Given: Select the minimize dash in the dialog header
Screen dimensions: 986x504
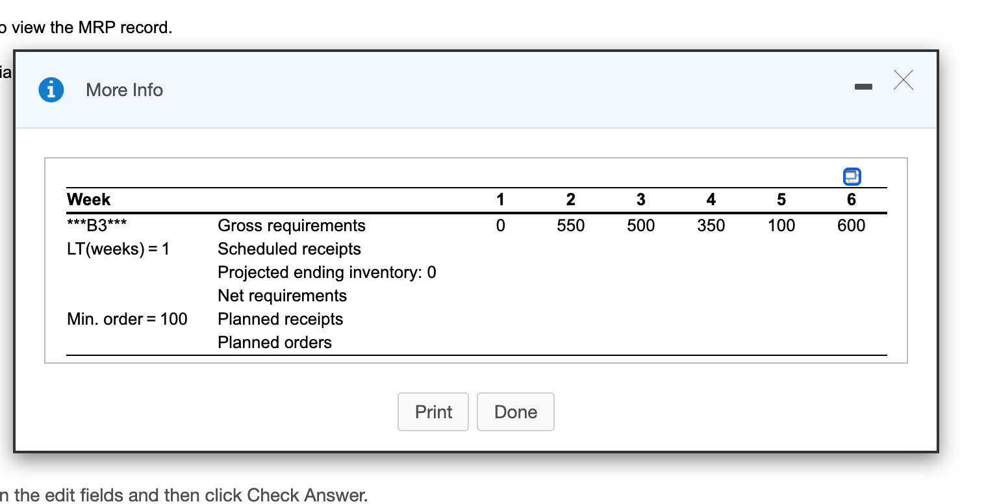Looking at the screenshot, I should click(864, 85).
